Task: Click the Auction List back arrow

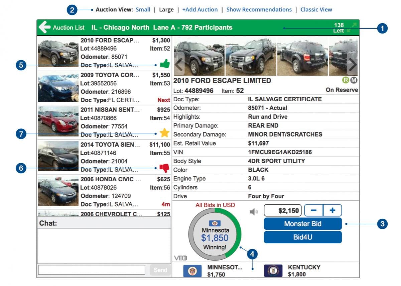Action: pos(44,27)
